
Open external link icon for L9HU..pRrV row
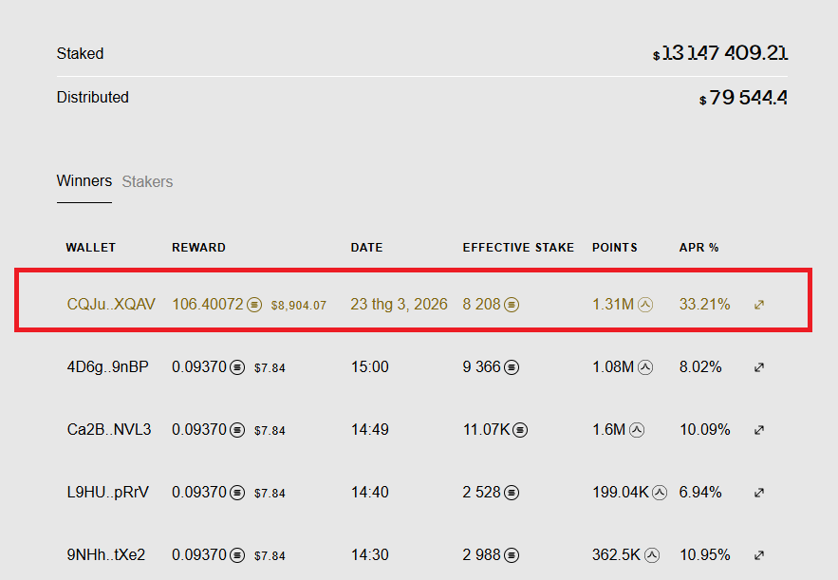coord(759,493)
